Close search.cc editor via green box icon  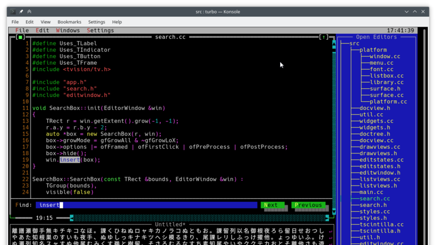[20, 37]
